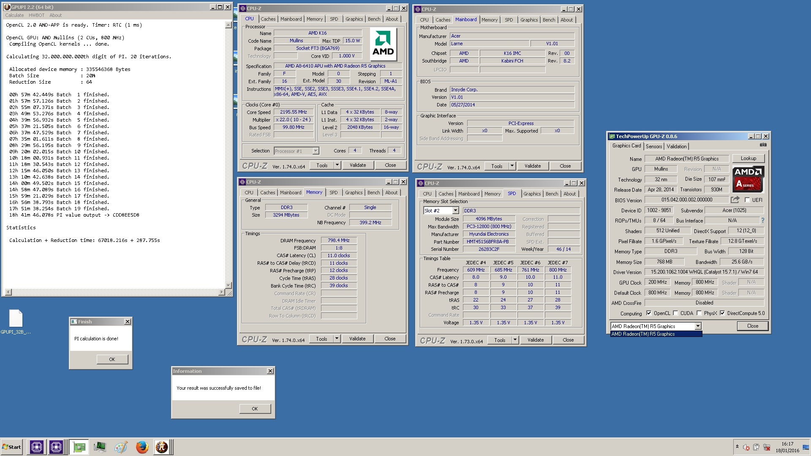Click GPUPI horizontal scrollbar left arrow
Screen dimensions: 811x456
[8, 292]
